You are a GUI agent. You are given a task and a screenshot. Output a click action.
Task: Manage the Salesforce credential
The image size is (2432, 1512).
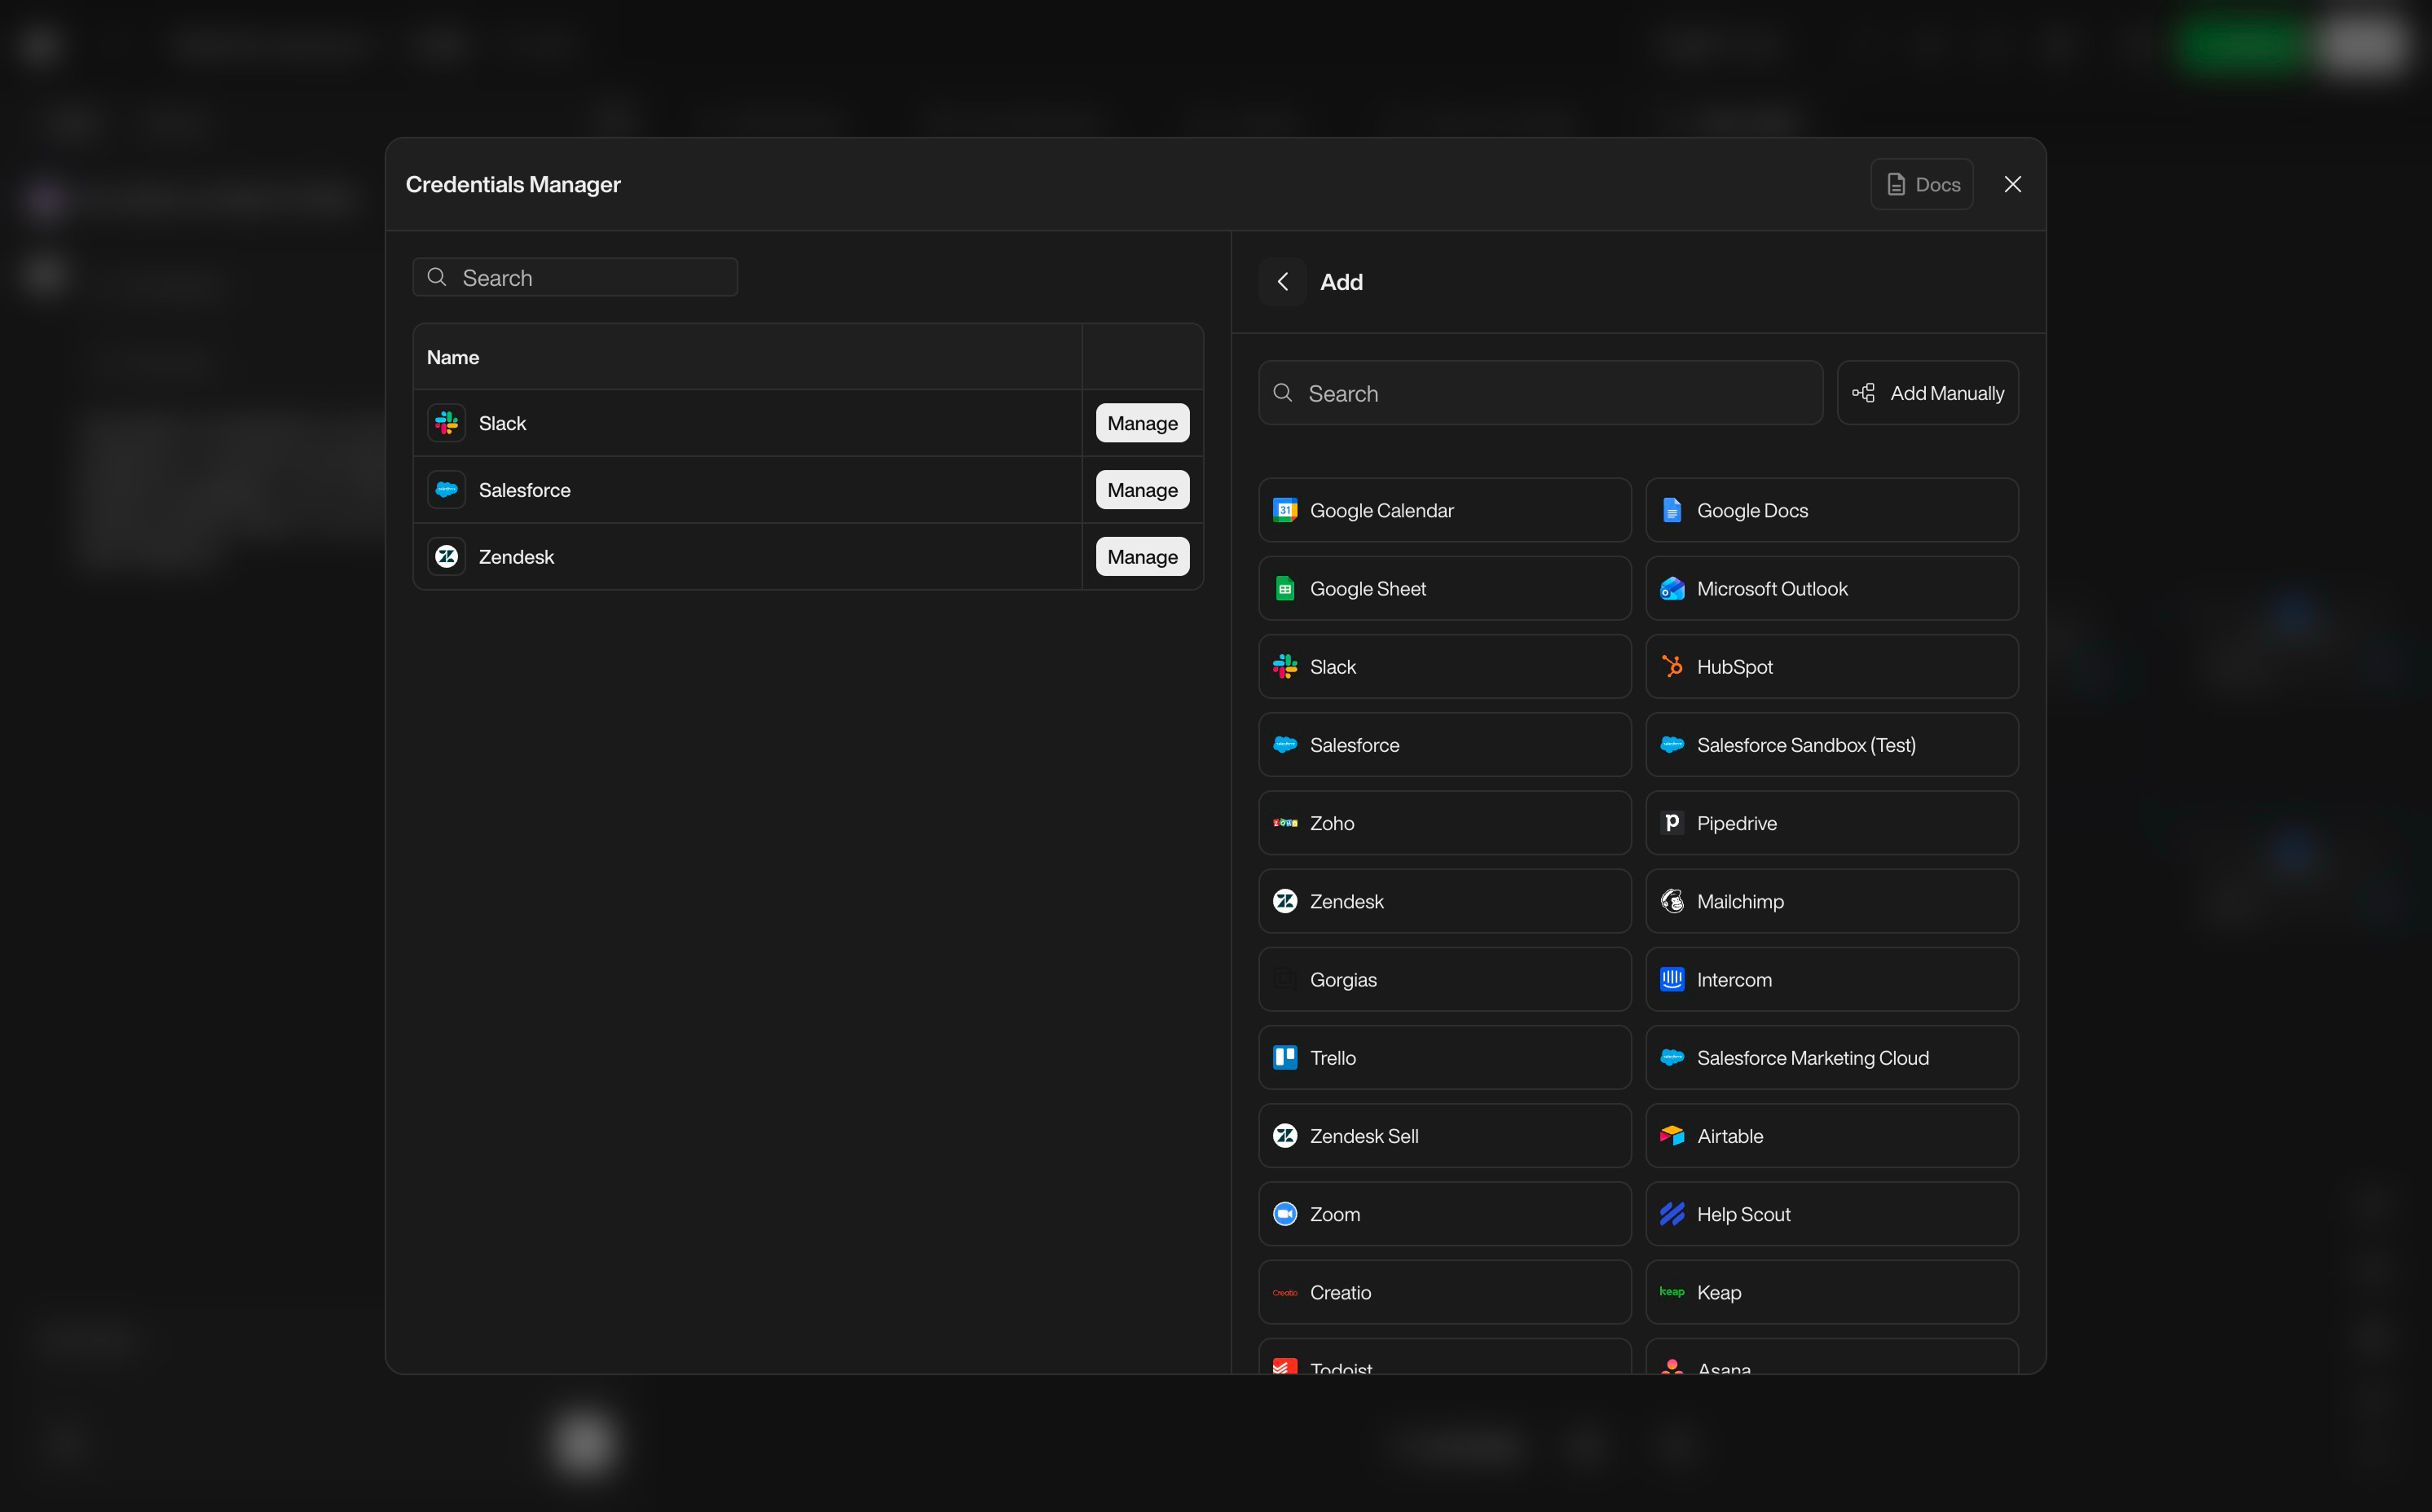coord(1142,489)
